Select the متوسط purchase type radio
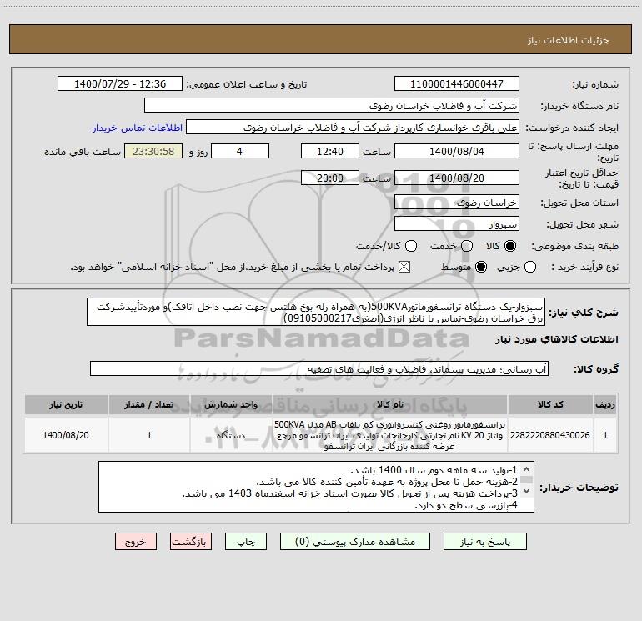 click(x=481, y=268)
